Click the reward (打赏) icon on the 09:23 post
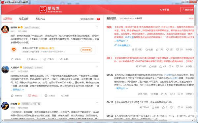Screen dimensions: 198x123 coord(45,59)
